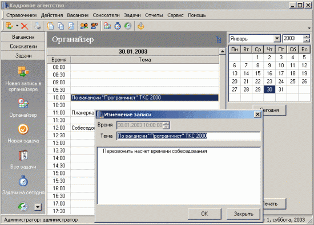Click OK in the dialog
This screenshot has width=314, height=225.
[204, 214]
